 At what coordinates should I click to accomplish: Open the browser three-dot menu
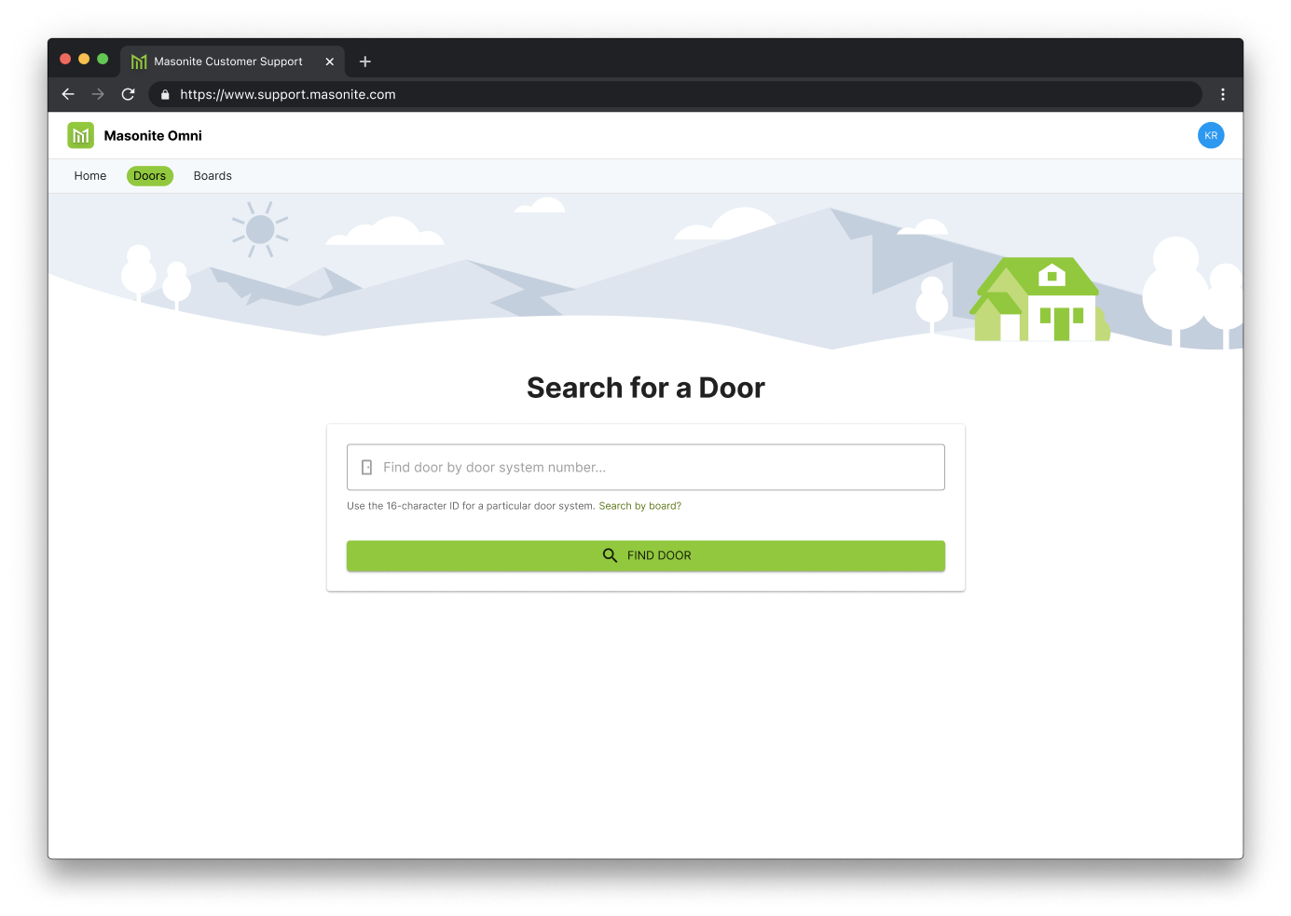1222,94
